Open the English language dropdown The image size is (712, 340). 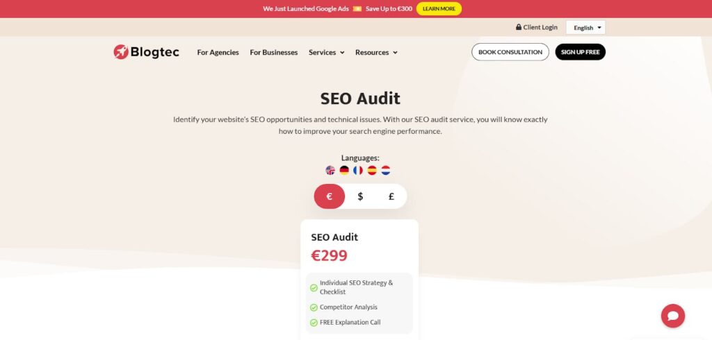pos(585,28)
